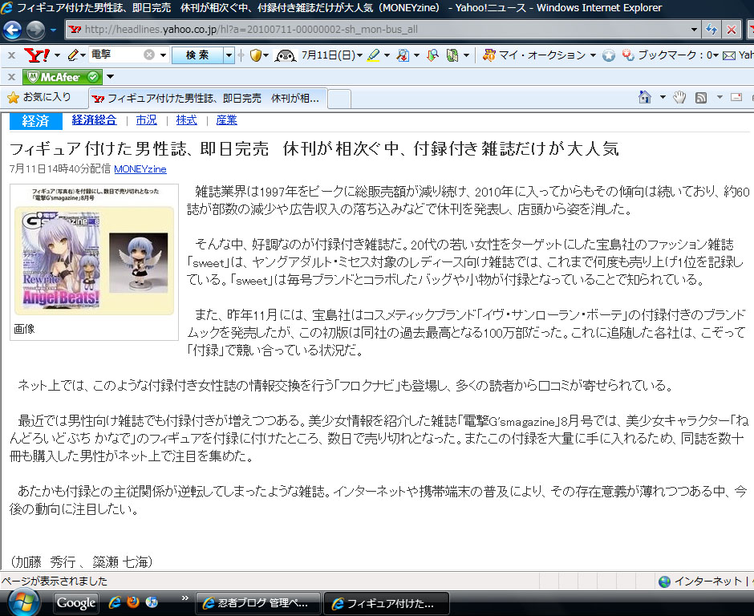
Task: Click the 検索 search button
Action: [197, 55]
